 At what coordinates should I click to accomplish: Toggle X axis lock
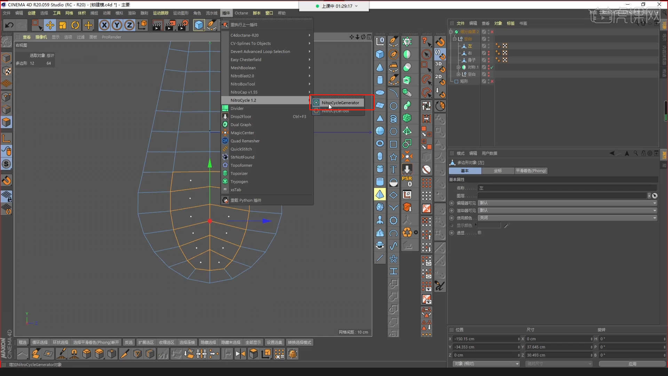click(104, 25)
